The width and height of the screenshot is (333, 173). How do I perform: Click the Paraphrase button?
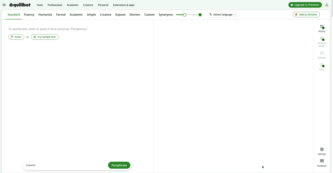tap(119, 165)
